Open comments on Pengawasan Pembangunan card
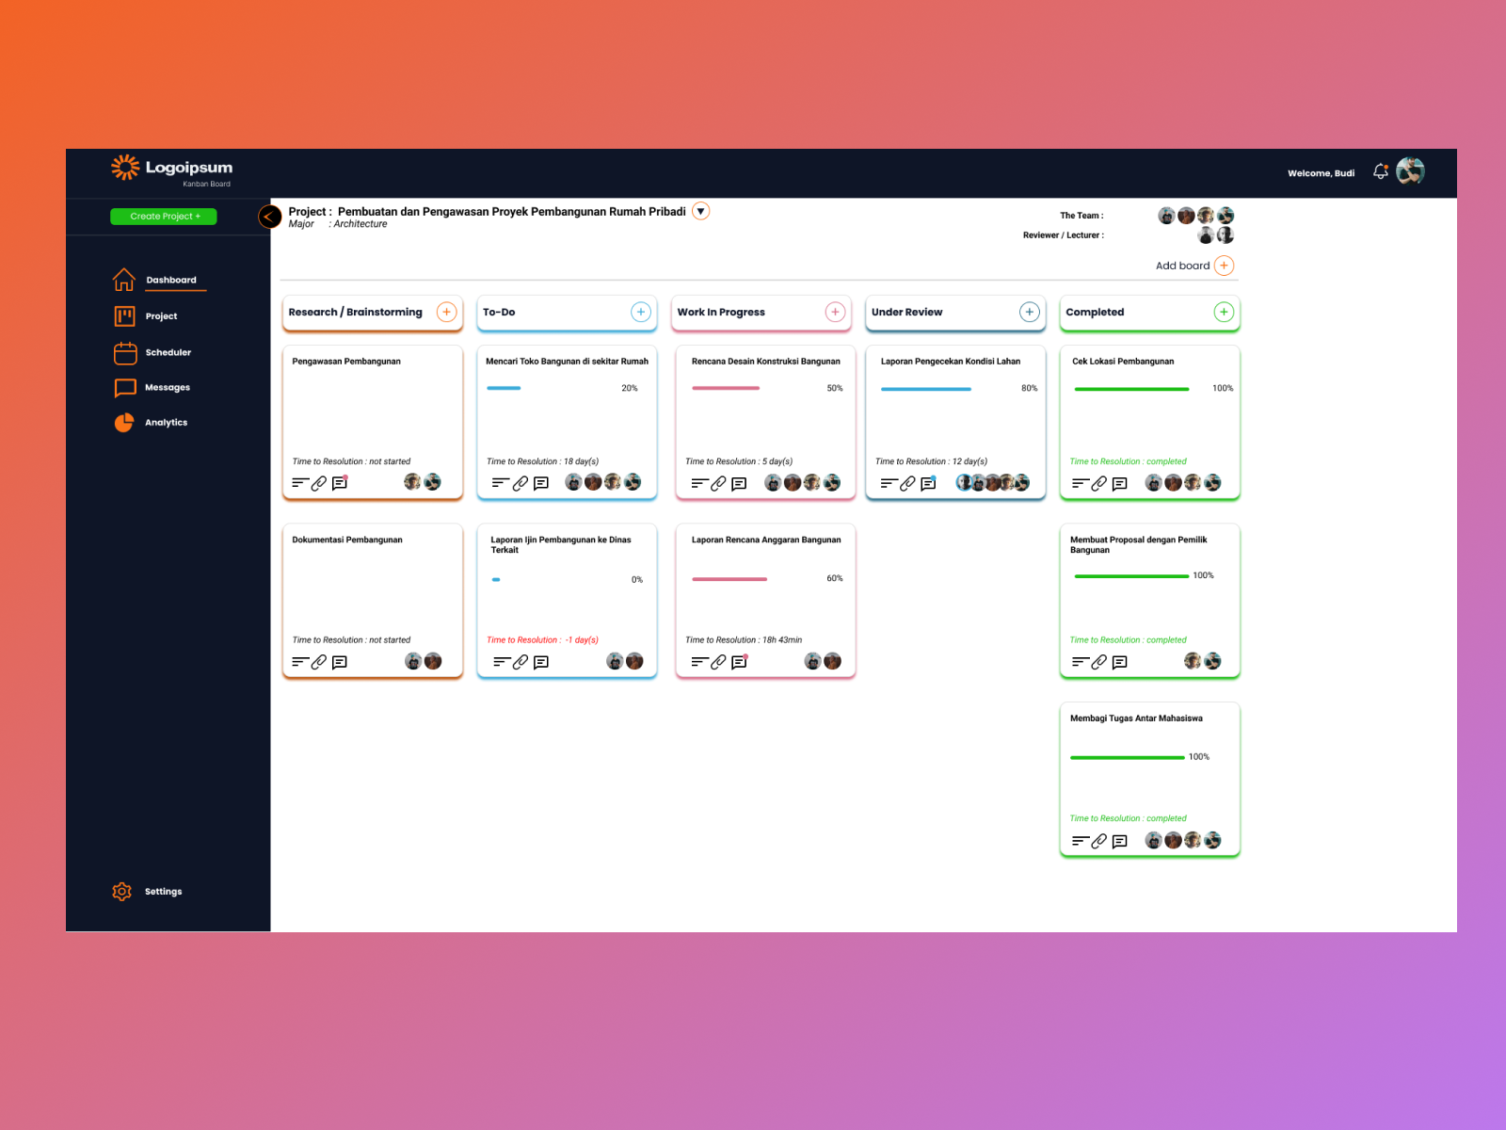1506x1130 pixels. [339, 483]
